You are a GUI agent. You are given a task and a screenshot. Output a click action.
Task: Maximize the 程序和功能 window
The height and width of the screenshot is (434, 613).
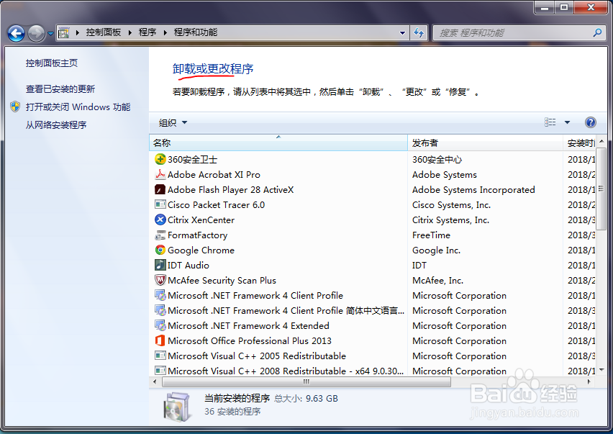(x=564, y=7)
